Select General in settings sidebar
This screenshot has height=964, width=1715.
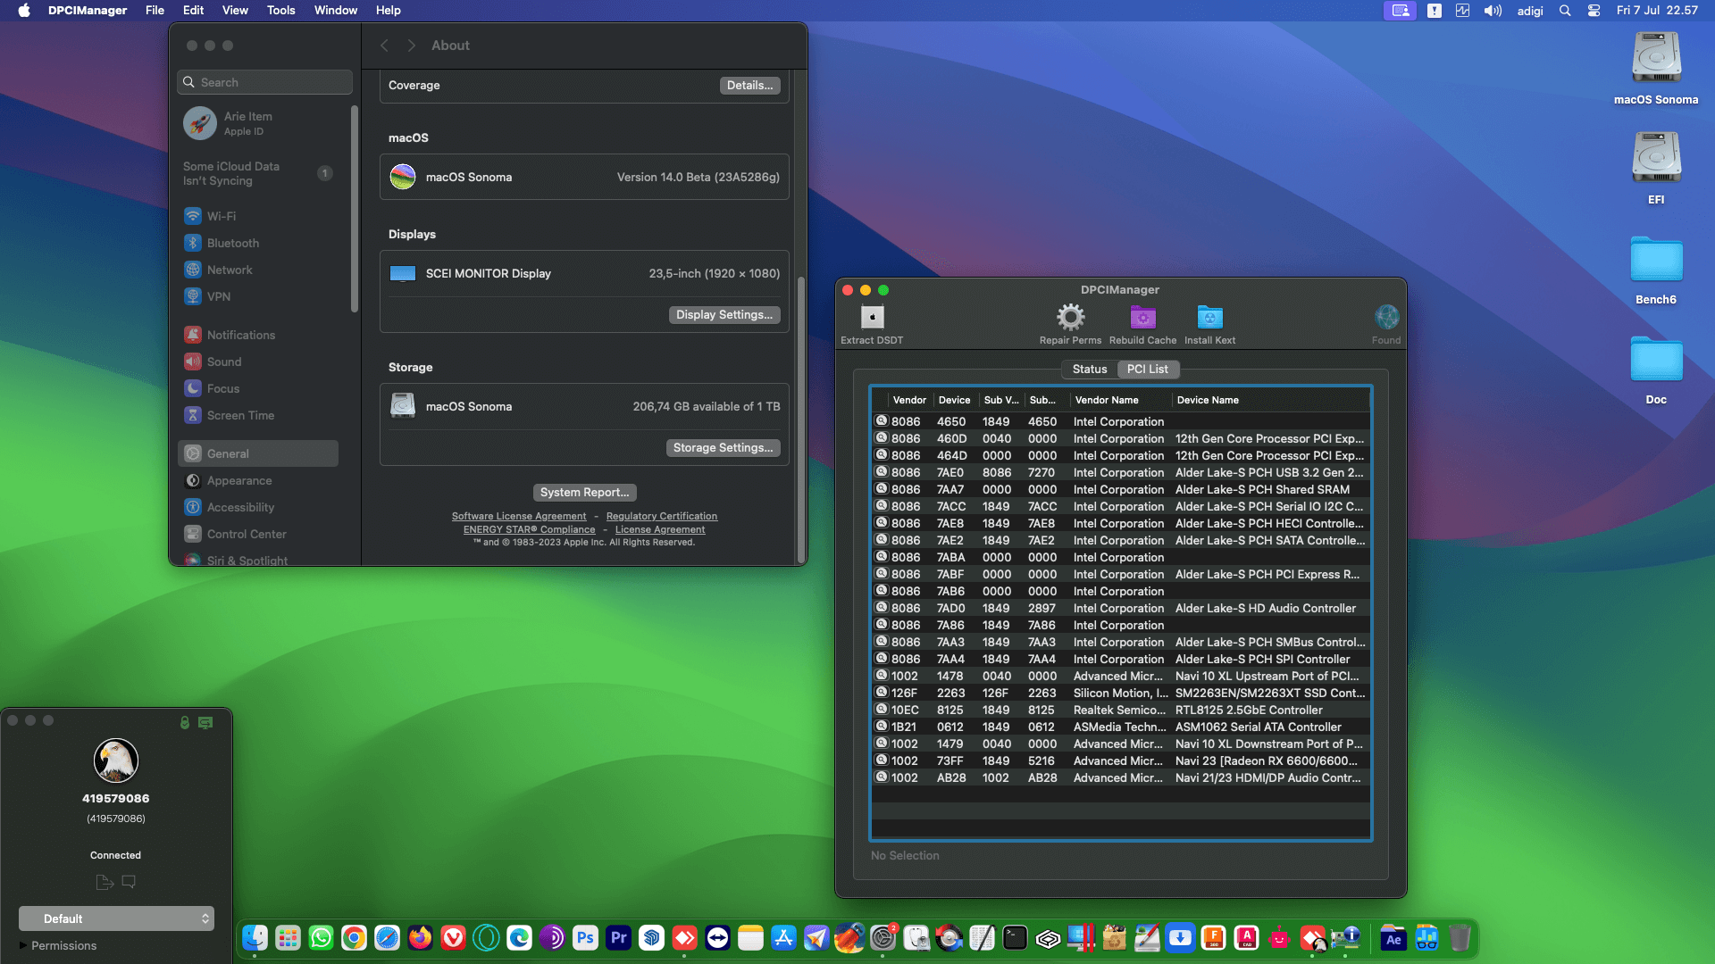258,453
